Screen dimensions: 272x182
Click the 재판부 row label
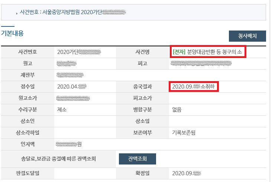(x=28, y=75)
